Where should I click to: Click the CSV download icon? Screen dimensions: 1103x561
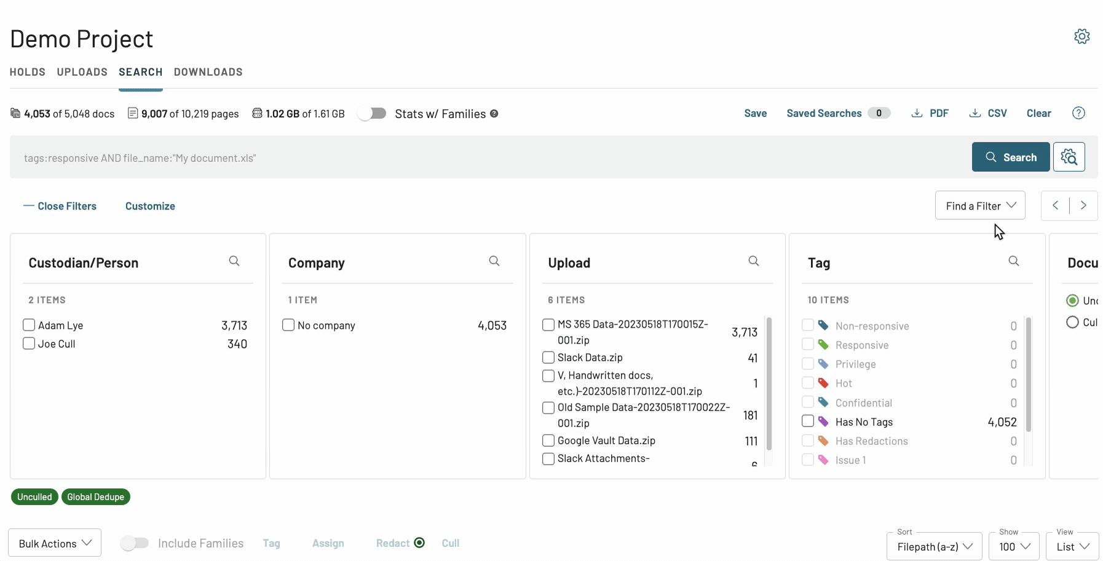[x=975, y=113]
